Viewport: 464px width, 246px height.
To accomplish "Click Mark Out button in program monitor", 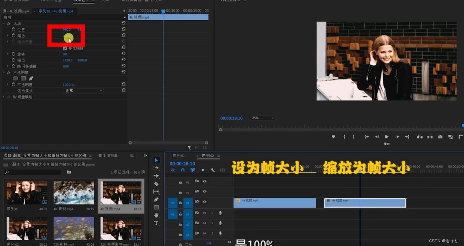I will pyautogui.click(x=353, y=137).
